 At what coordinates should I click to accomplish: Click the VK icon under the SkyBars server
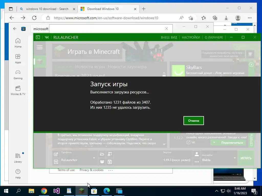coord(193,142)
